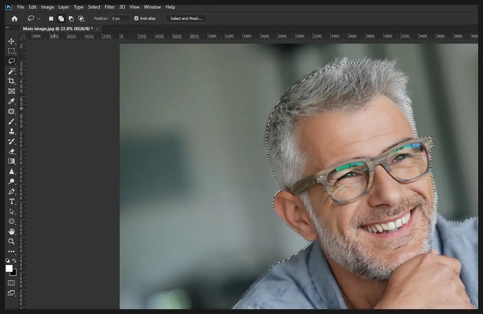Select the Lasso tool in the toolbar

pyautogui.click(x=11, y=61)
